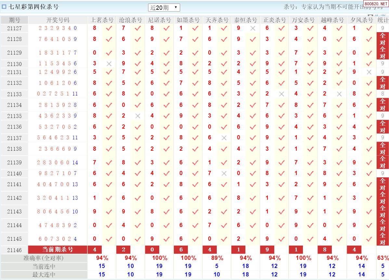Click the X mark for 夕风杀号 in row 21131
This screenshot has height=280, width=389.
[369, 72]
